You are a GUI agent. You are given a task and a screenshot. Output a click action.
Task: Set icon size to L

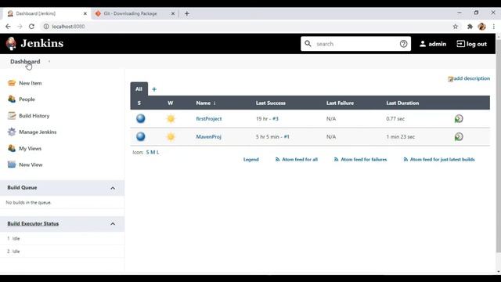point(157,152)
